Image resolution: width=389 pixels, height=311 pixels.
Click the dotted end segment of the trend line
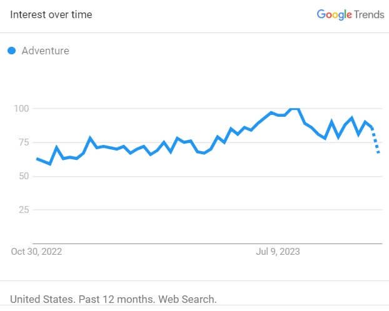tap(376, 141)
